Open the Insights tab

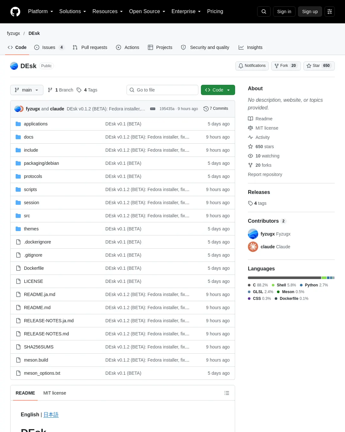pos(250,47)
